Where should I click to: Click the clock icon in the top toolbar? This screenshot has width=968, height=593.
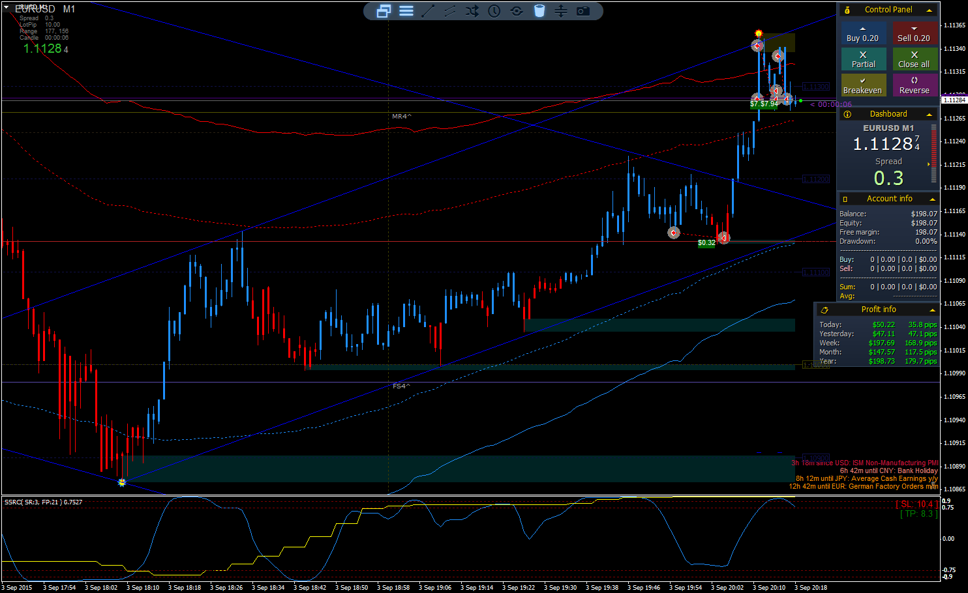point(494,11)
